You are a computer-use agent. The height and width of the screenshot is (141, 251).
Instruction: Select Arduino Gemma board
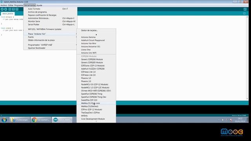tap(96, 37)
